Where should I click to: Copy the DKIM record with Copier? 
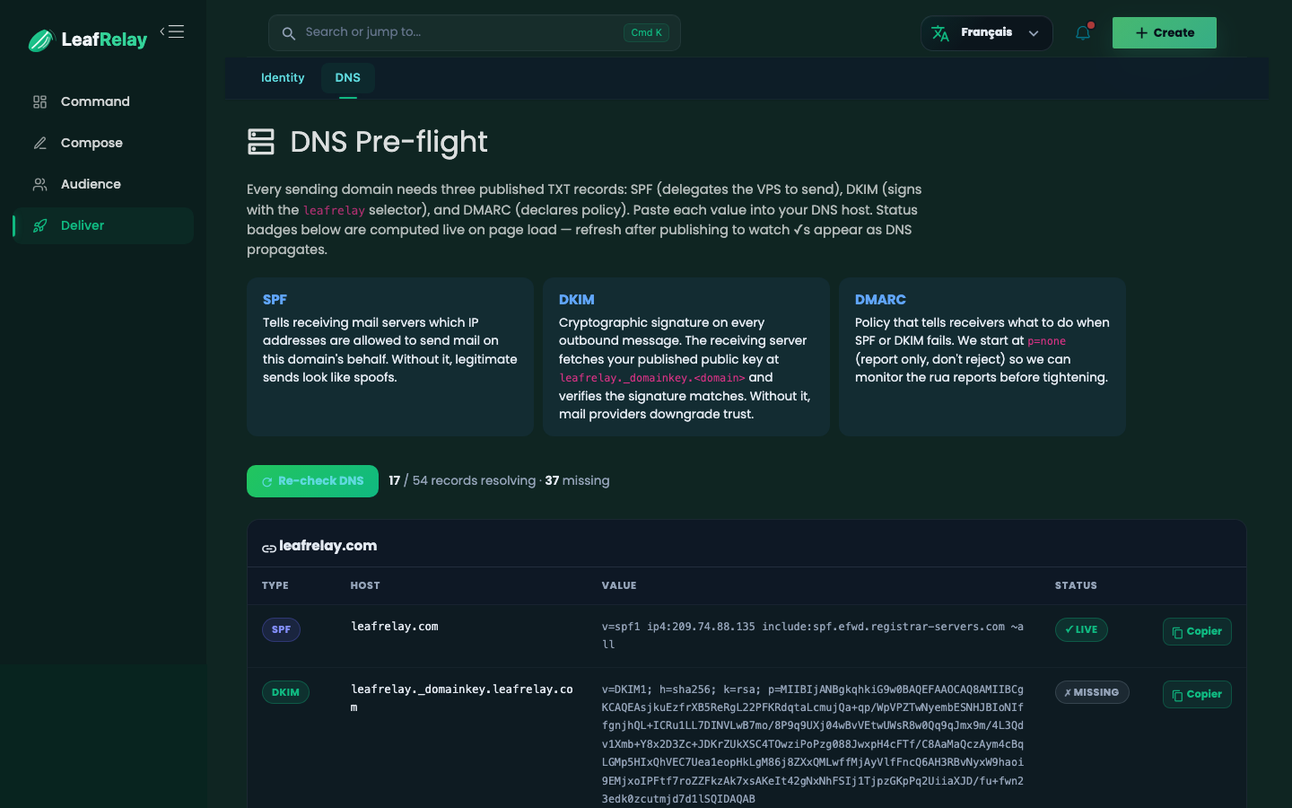coord(1197,694)
